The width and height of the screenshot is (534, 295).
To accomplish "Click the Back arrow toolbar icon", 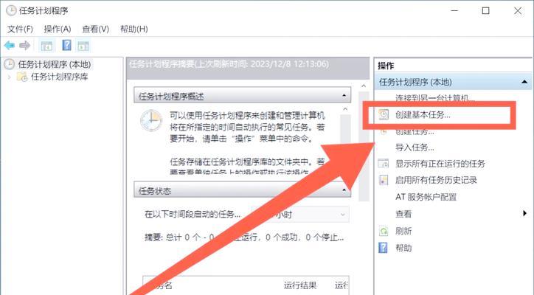I will [9, 45].
